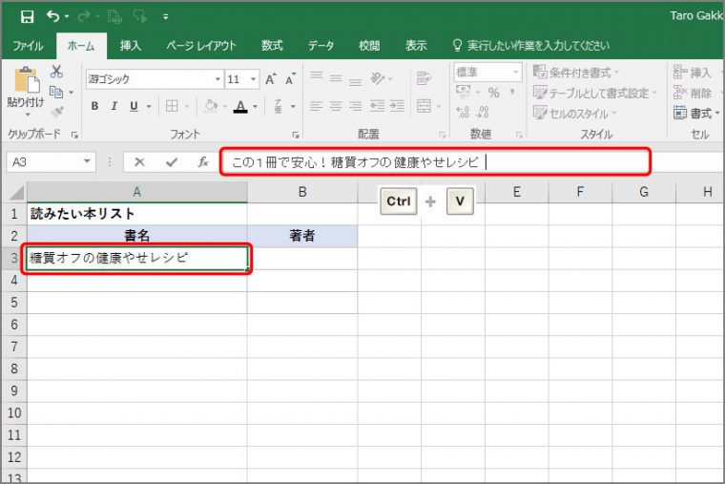Click the Middle Align icon

tap(336, 78)
